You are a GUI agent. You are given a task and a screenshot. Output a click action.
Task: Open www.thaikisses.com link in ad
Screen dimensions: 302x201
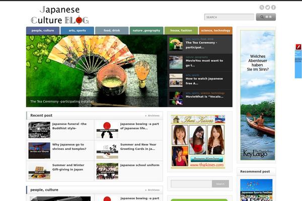pyautogui.click(x=207, y=165)
